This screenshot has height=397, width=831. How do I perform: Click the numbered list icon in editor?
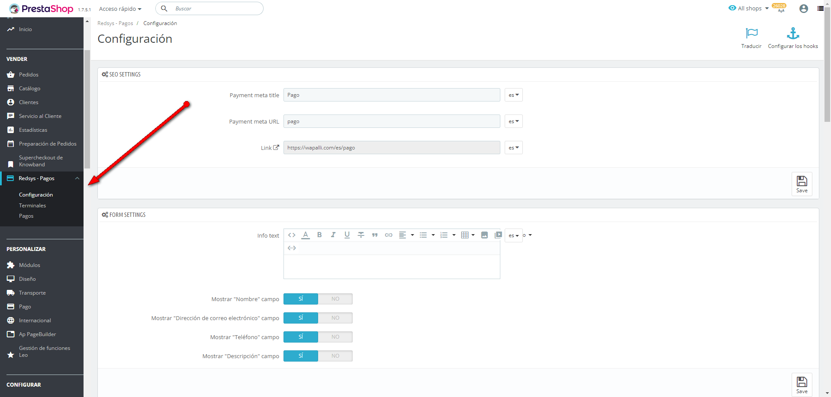[x=444, y=235]
